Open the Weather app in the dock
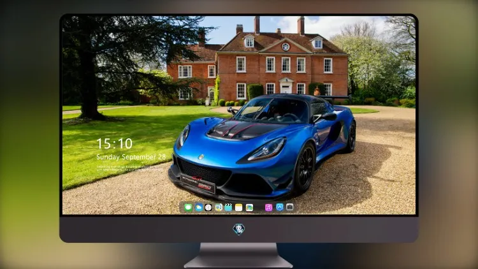478x269 pixels. pyautogui.click(x=198, y=207)
